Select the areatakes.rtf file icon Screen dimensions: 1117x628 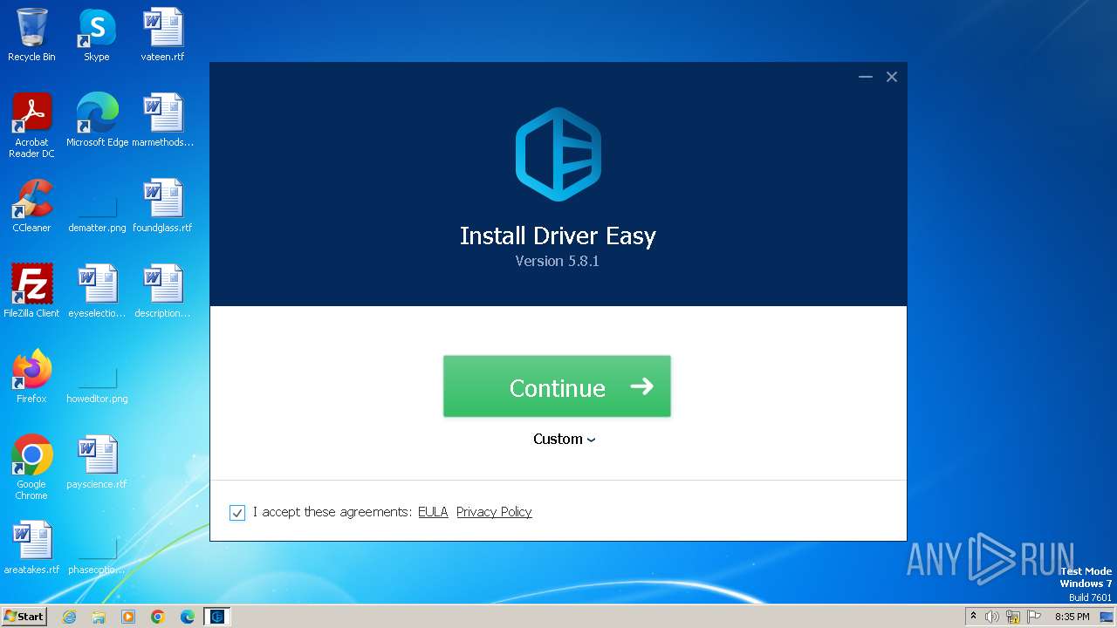tap(31, 548)
